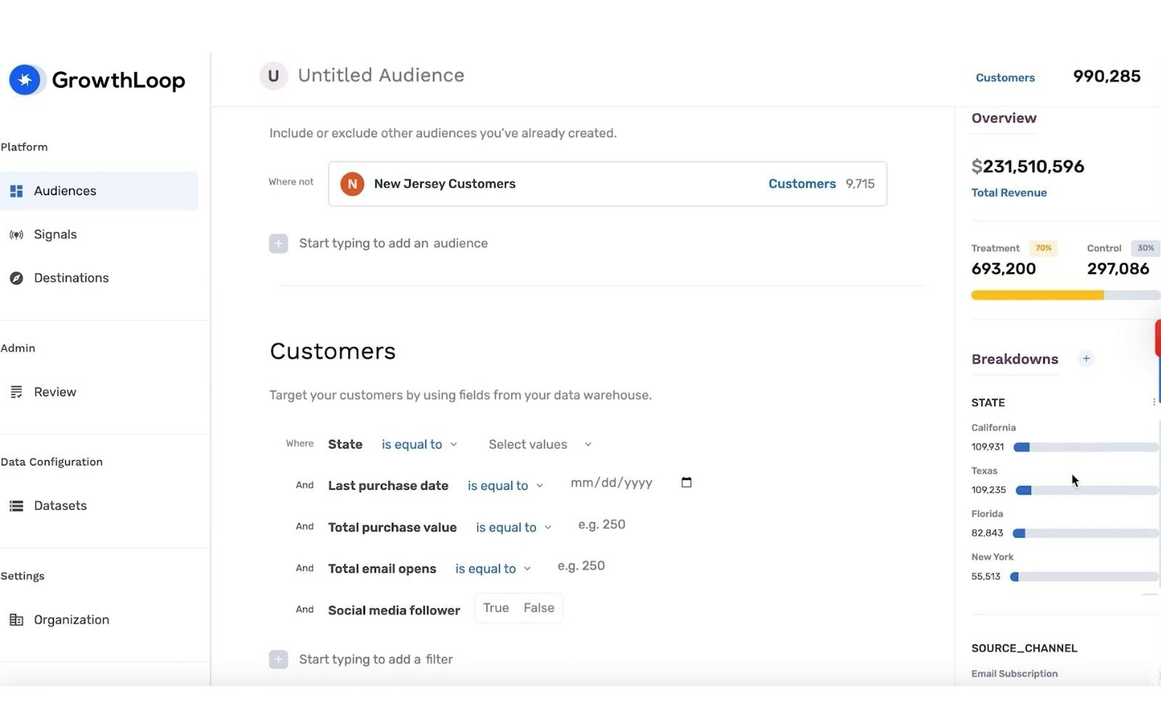Click the New Jersey Customers audience avatar
Image resolution: width=1161 pixels, height=726 pixels.
click(352, 184)
